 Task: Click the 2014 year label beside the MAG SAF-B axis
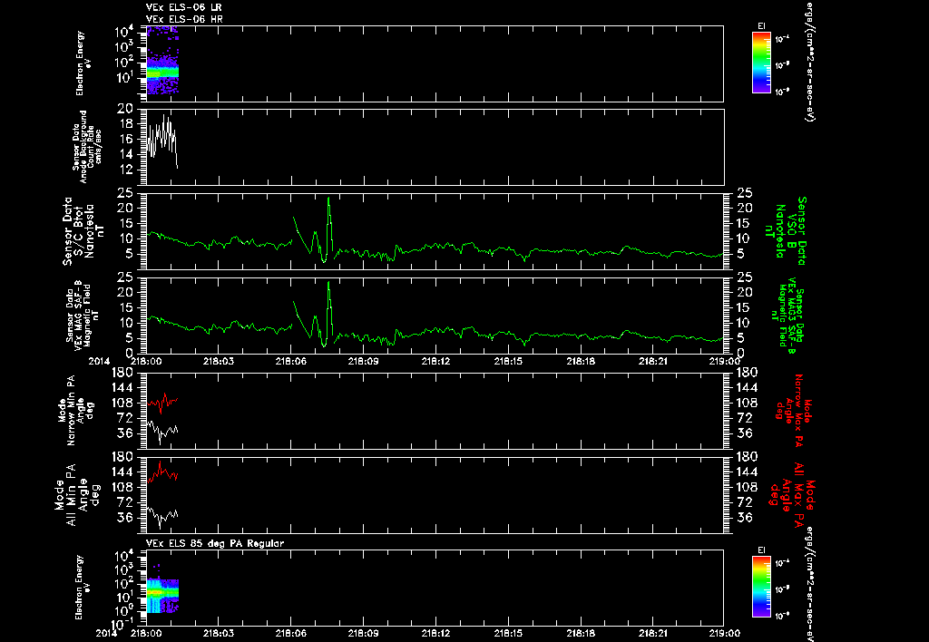coord(100,361)
